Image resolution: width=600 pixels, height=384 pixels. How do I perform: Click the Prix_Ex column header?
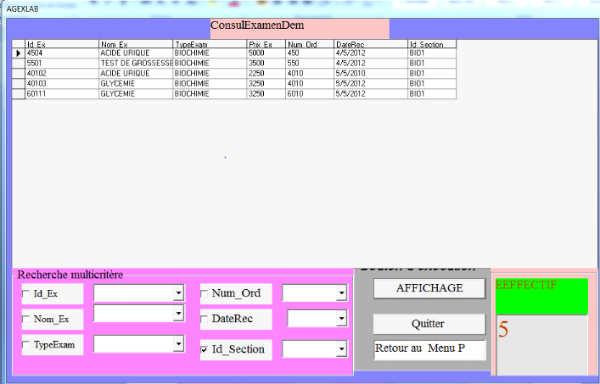click(x=265, y=44)
